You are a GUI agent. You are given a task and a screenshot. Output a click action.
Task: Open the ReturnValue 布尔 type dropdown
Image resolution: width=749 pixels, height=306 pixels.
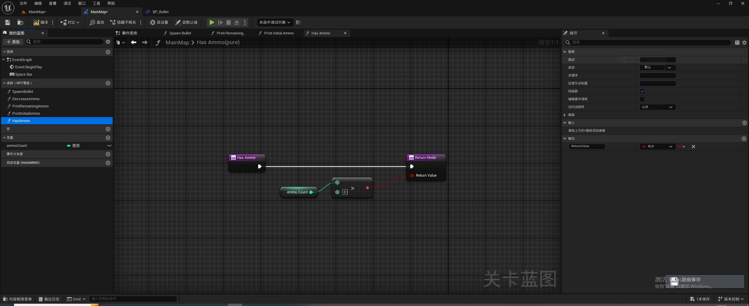coord(658,147)
